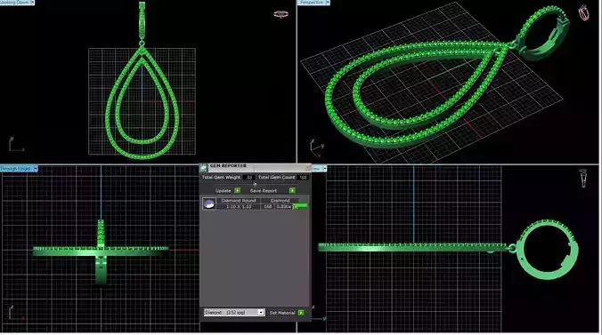602x335 pixels.
Task: Click the axis indicator in Perspective view
Action: (316, 148)
